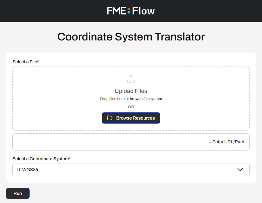Click the Coordinate System Translator title
The height and width of the screenshot is (203, 262).
click(131, 37)
